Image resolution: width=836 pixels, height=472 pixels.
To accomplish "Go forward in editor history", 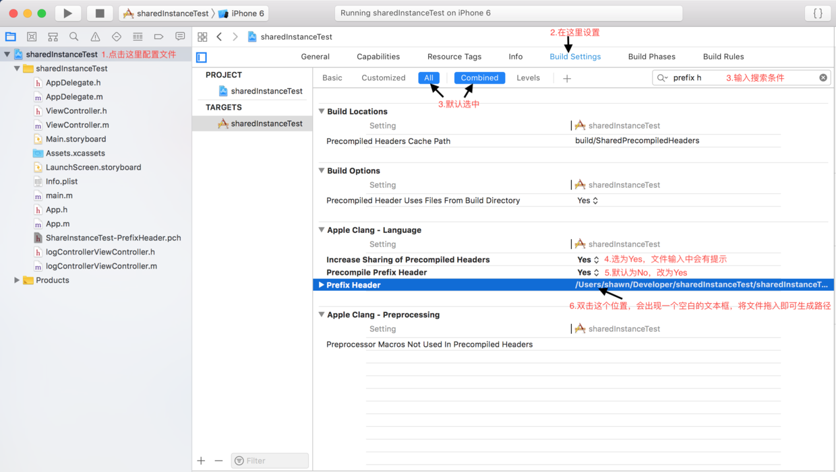I will pos(235,37).
